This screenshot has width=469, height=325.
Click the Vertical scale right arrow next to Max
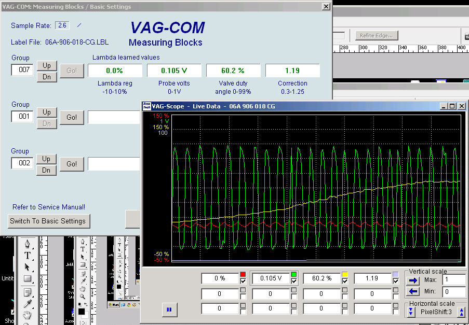413,280
